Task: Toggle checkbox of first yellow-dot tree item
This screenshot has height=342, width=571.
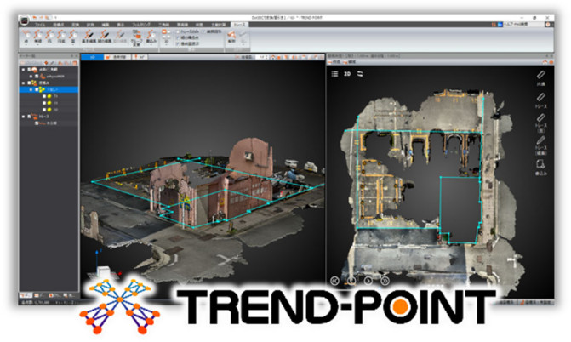Action: click(44, 96)
